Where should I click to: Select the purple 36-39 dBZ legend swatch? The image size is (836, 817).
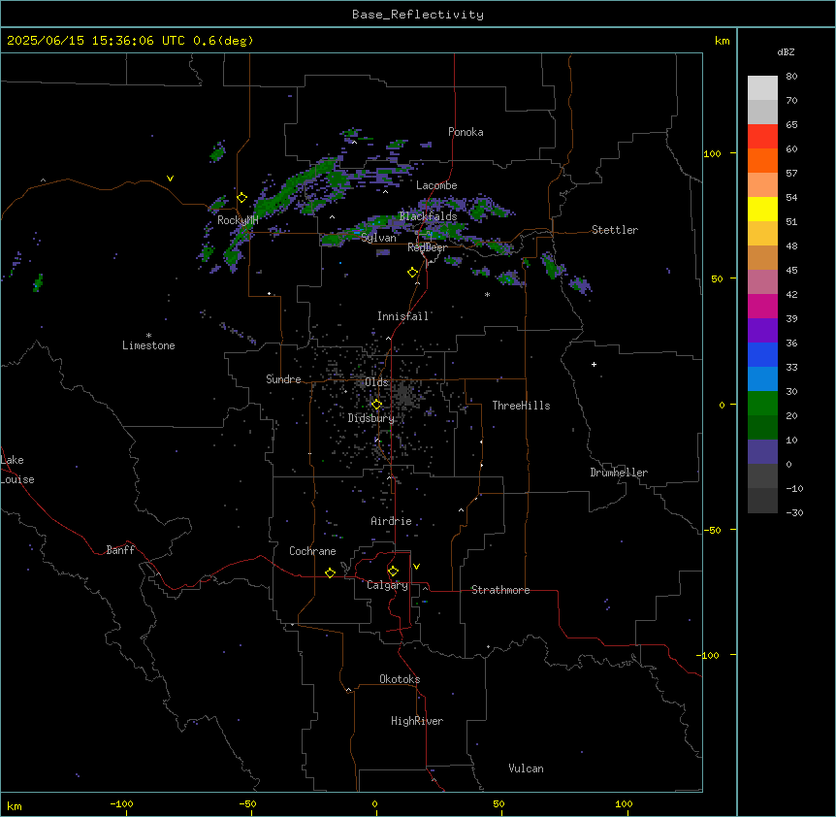click(x=762, y=331)
